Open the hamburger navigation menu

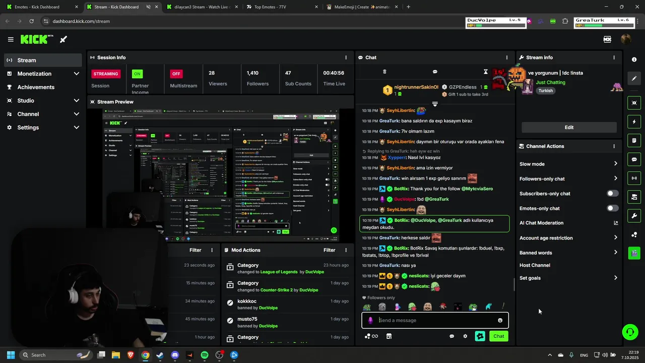(x=11, y=39)
